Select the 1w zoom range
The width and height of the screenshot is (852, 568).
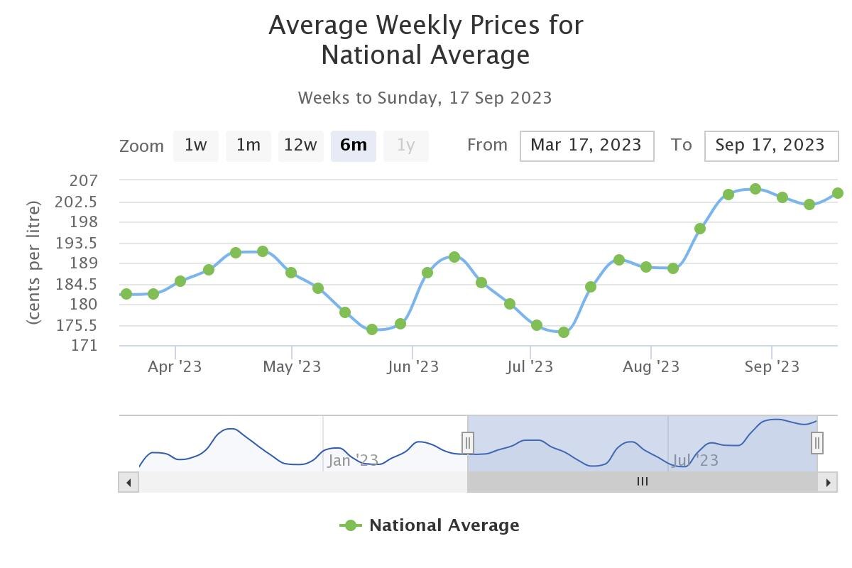click(195, 146)
